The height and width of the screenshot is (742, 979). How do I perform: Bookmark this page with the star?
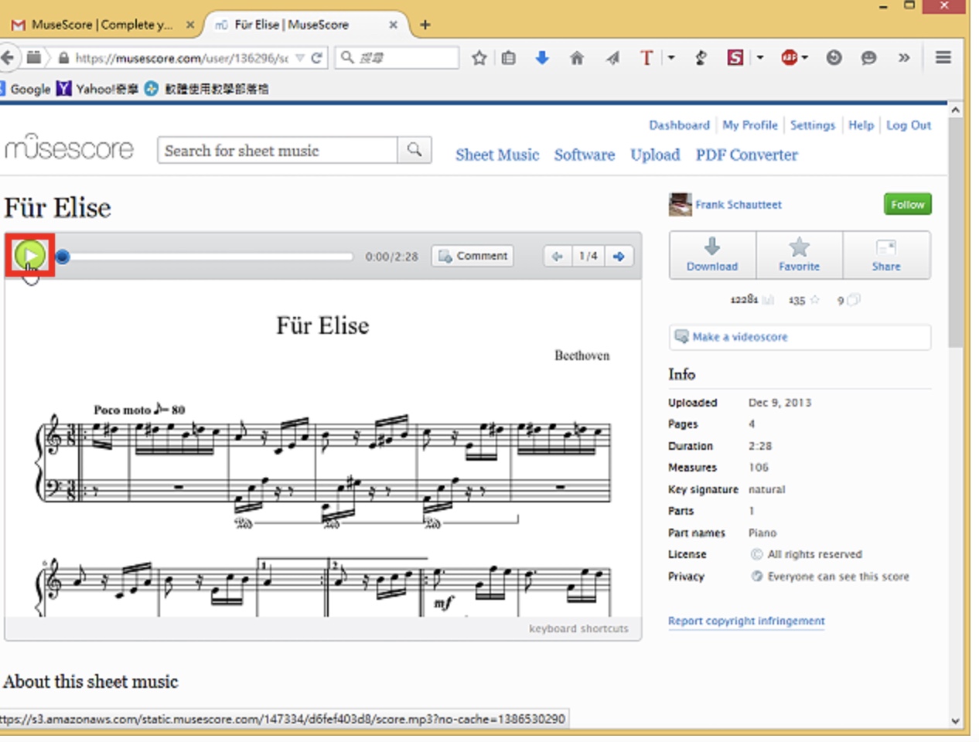pos(479,58)
